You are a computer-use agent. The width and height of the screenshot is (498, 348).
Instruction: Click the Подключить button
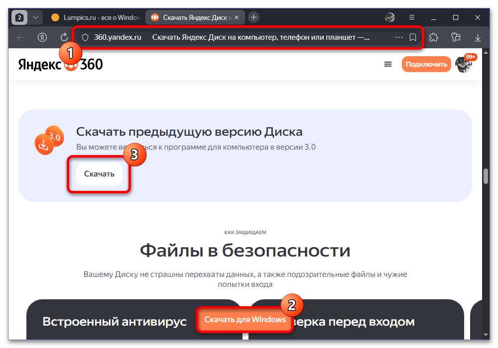point(426,64)
